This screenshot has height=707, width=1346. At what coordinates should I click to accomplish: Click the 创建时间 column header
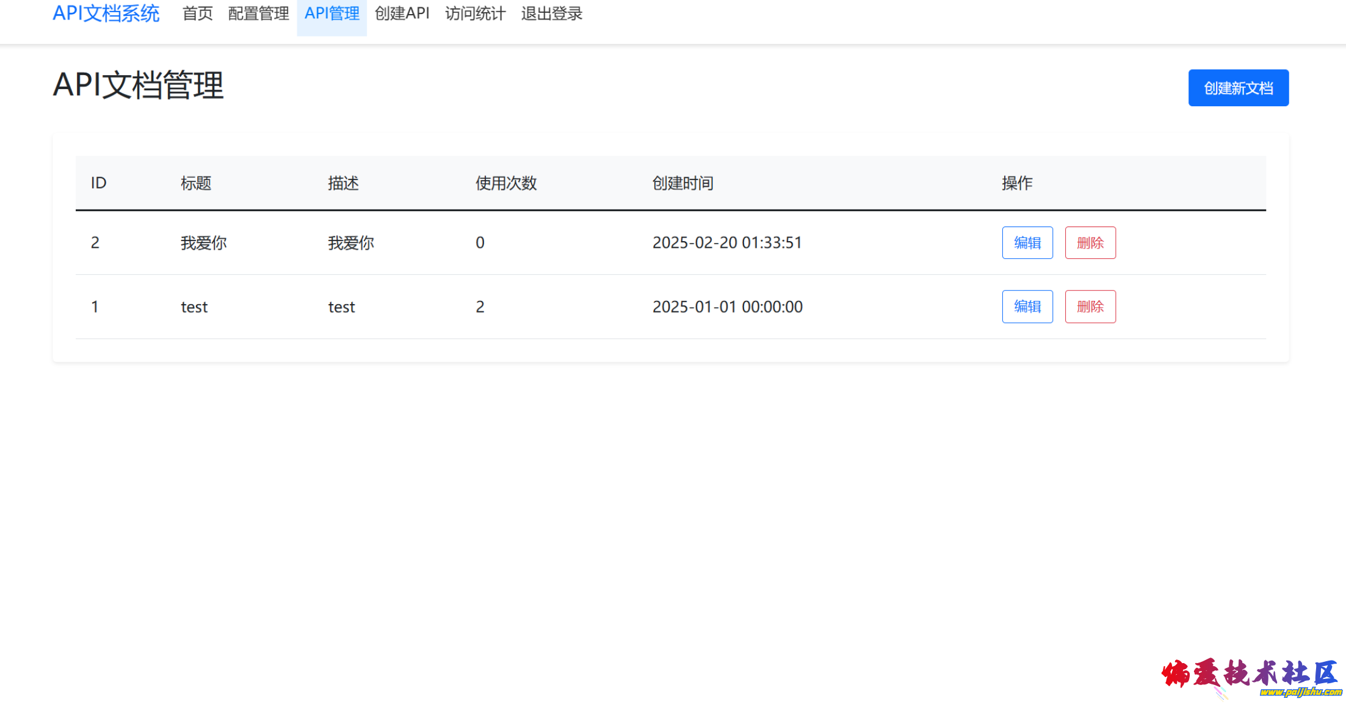[x=682, y=183]
